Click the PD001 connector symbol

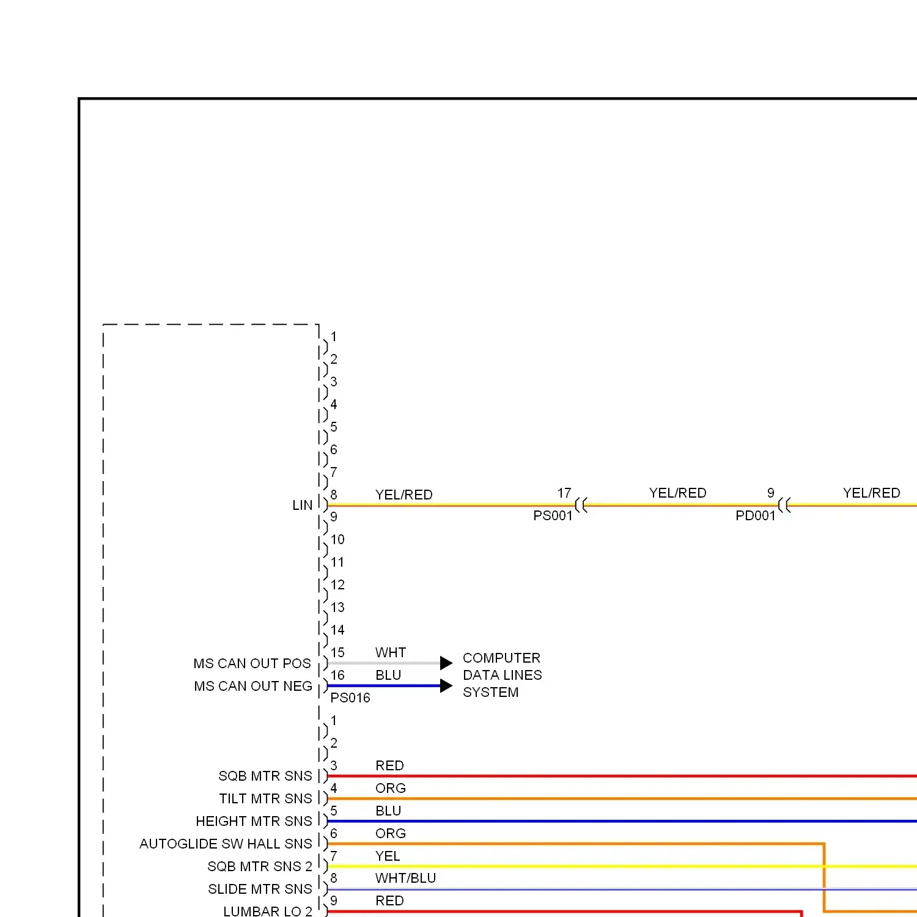pyautogui.click(x=784, y=505)
